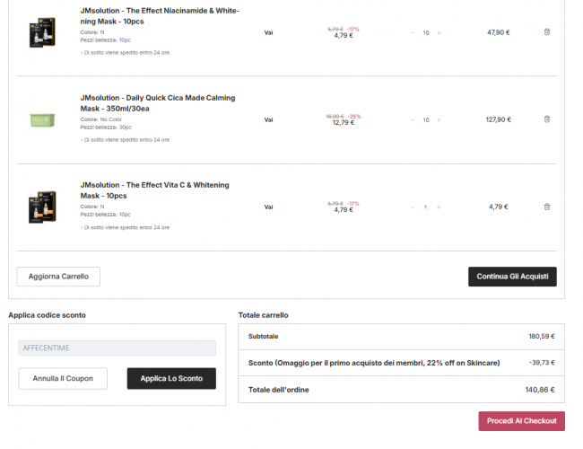Click the coupon code input field
Image resolution: width=583 pixels, height=449 pixels.
117,348
